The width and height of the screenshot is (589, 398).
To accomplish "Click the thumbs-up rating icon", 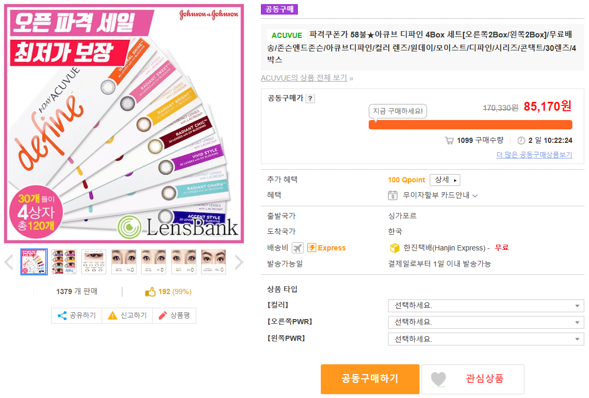I will click(151, 291).
